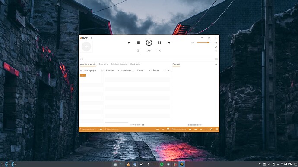Switch to the Podcasts tab

coord(135,65)
